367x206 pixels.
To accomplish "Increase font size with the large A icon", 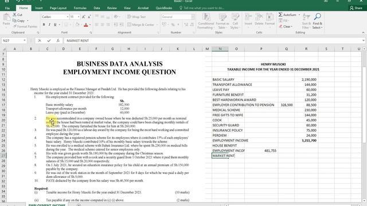I will tap(84, 17).
